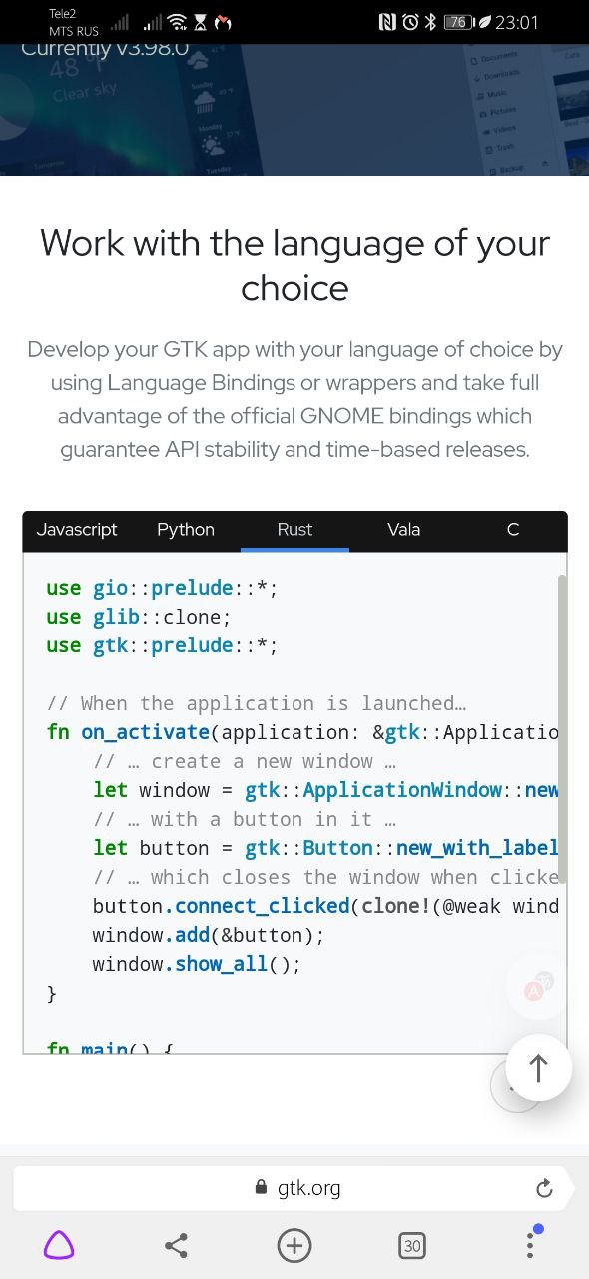The height and width of the screenshot is (1279, 589).
Task: Tap the alarm clock status icon
Action: pyautogui.click(x=410, y=22)
